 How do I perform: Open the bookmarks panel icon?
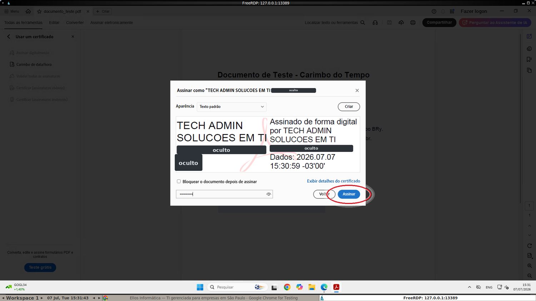pyautogui.click(x=529, y=60)
